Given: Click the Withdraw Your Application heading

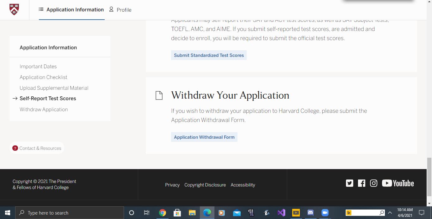Looking at the screenshot, I should [x=230, y=95].
